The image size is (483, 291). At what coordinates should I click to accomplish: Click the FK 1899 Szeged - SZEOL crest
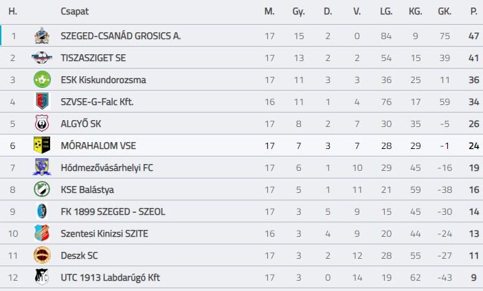tap(42, 211)
